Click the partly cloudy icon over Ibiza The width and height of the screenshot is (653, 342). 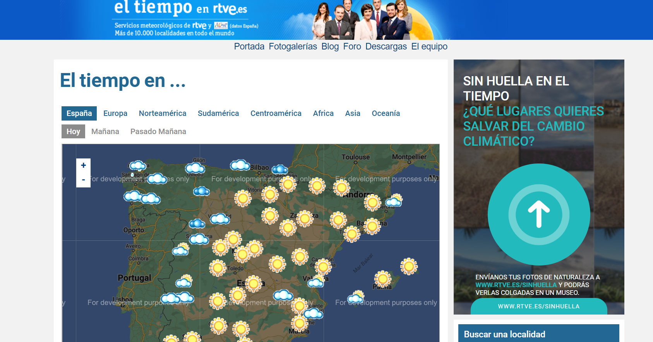coord(356,297)
